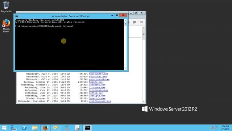Open the Bginfo.exe link

click(x=96, y=82)
